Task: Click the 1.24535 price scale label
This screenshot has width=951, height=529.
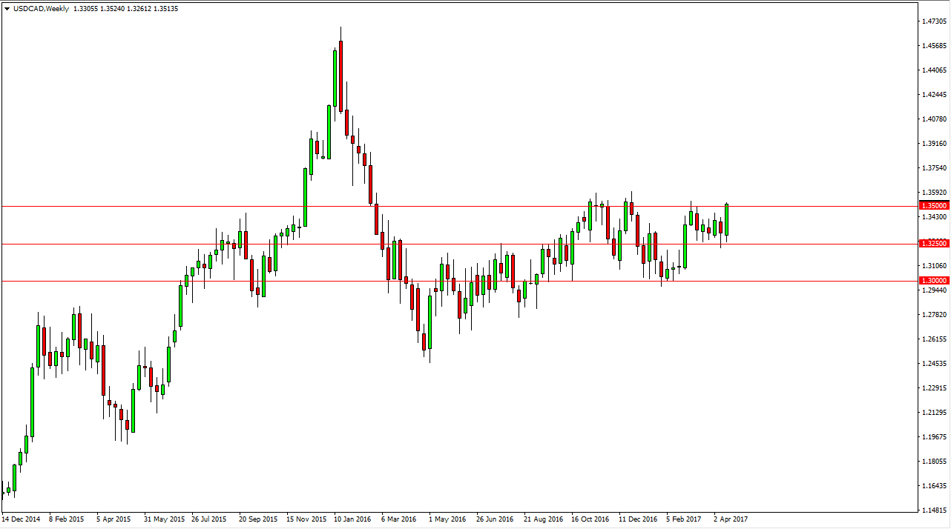Action: [934, 364]
